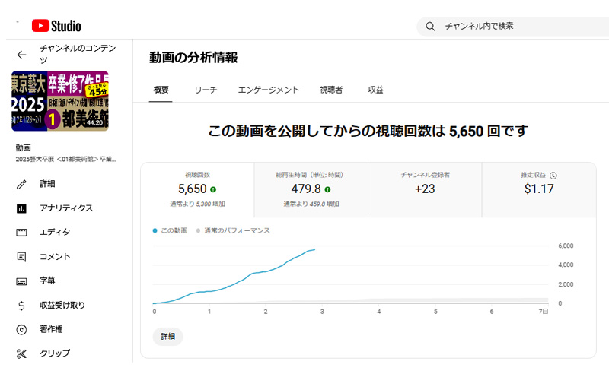609x374 pixels.
Task: Click green up-arrow icon next to 5,650
Action: (x=213, y=189)
